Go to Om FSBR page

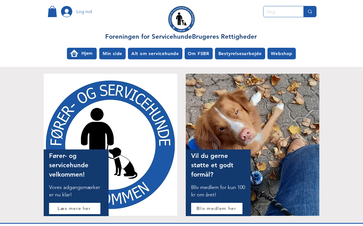[199, 54]
